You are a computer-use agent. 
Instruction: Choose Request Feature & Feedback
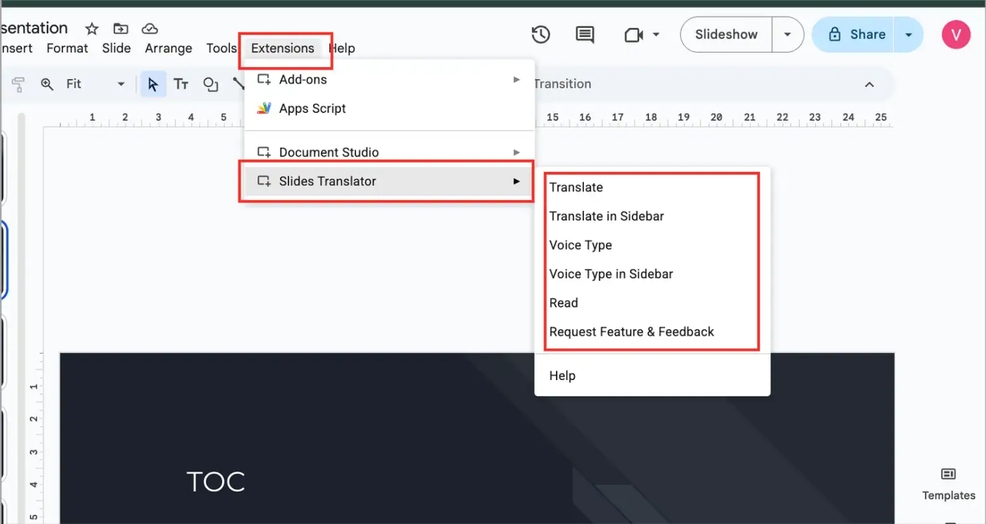(652, 332)
